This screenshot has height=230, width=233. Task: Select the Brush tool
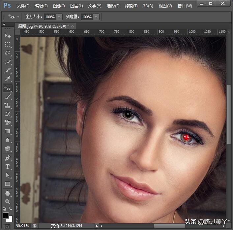coord(8,97)
